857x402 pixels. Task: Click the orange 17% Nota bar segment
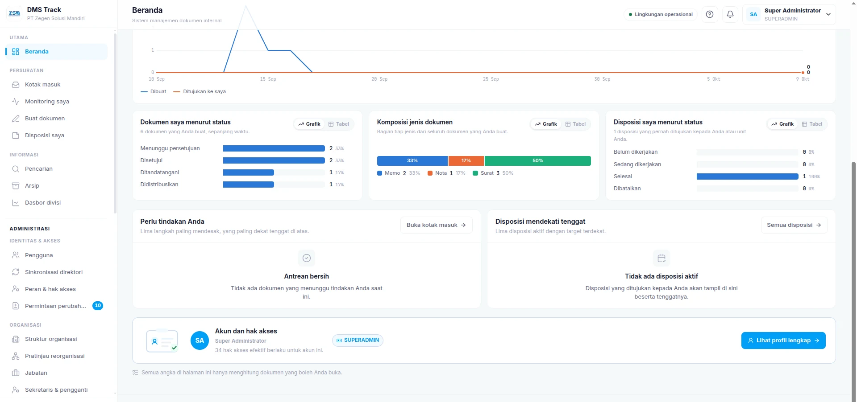click(x=466, y=161)
